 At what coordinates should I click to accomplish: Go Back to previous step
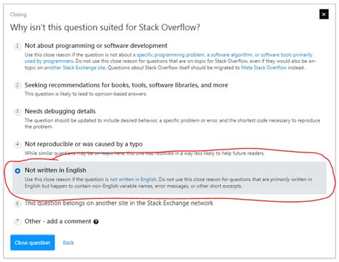click(68, 243)
